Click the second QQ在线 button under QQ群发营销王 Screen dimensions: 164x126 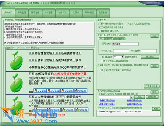[53, 91]
